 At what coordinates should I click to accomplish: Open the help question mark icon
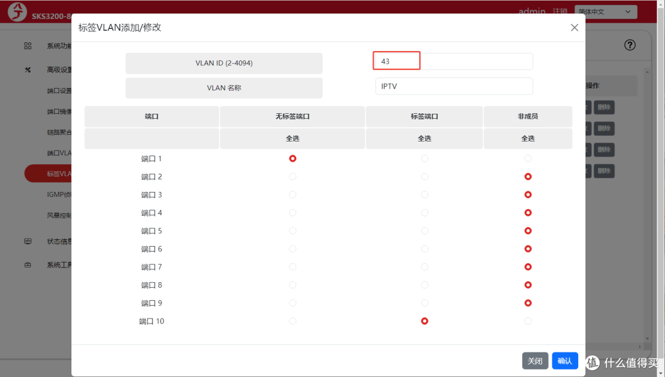pos(630,45)
